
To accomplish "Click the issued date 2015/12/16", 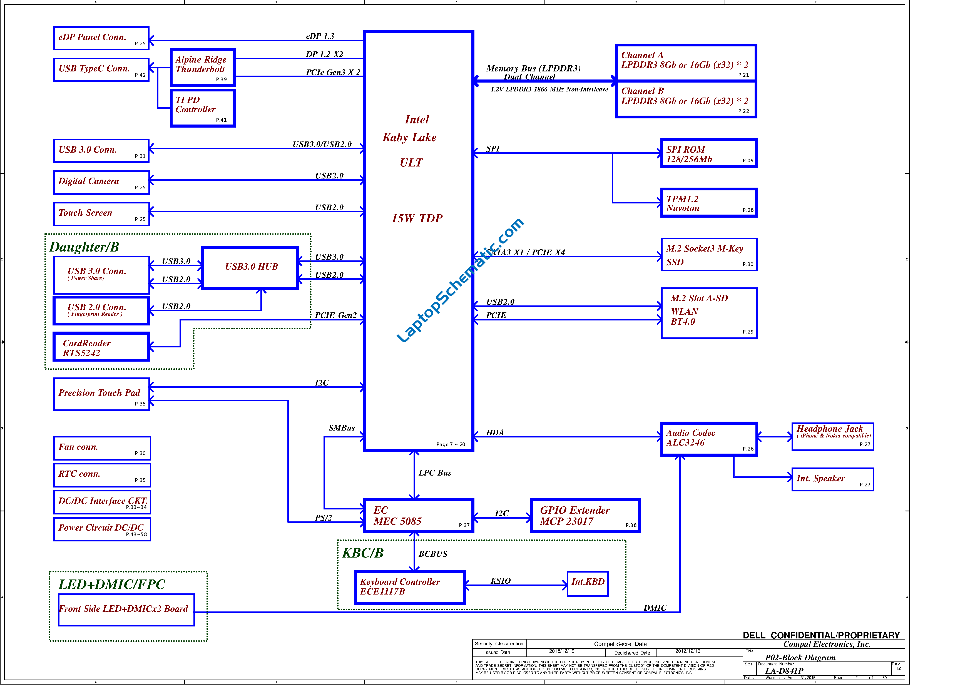I will click(561, 651).
